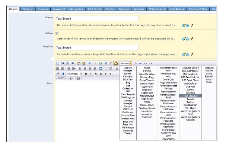Open the Content Watch tab

click(198, 9)
